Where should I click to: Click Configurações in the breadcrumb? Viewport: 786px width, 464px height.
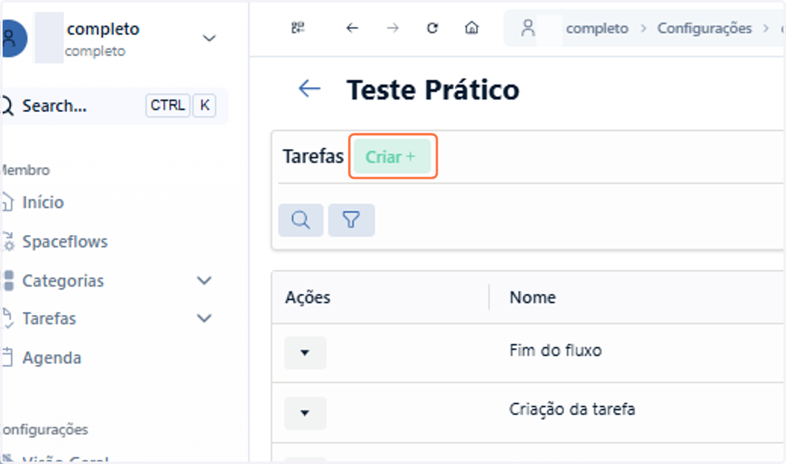click(705, 28)
